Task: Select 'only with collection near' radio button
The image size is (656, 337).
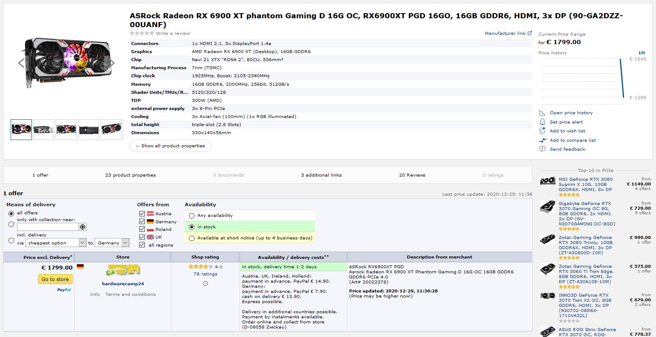Action: coord(11,224)
